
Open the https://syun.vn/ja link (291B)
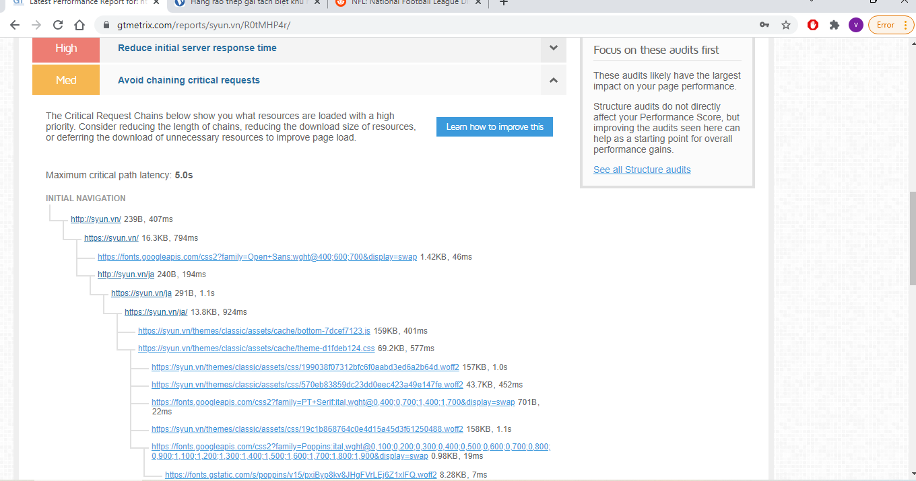click(x=141, y=293)
